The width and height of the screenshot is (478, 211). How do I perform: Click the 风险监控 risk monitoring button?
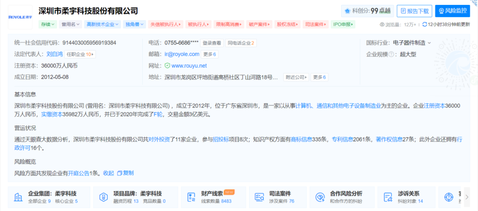(x=452, y=11)
